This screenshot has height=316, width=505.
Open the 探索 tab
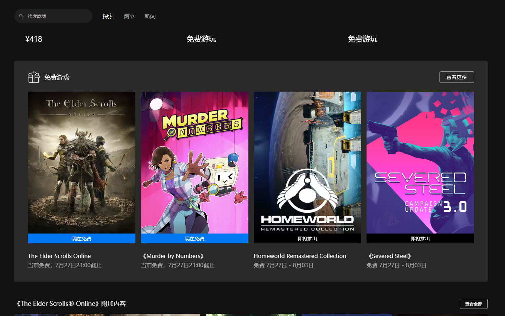(x=108, y=16)
